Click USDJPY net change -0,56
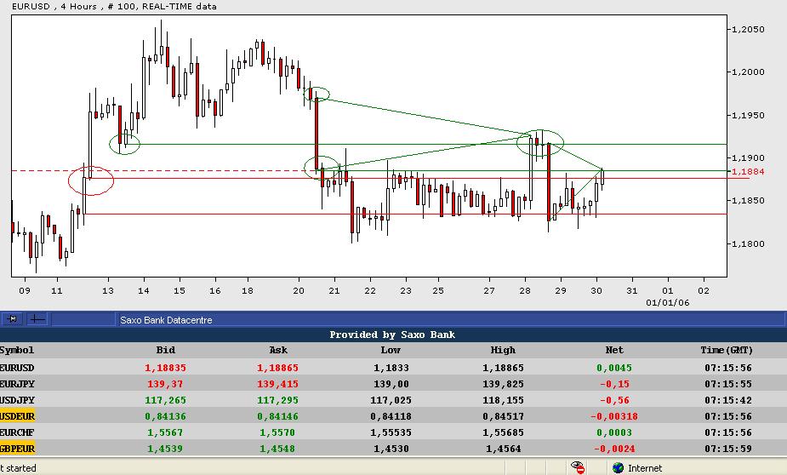This screenshot has height=475, width=787. pyautogui.click(x=614, y=400)
